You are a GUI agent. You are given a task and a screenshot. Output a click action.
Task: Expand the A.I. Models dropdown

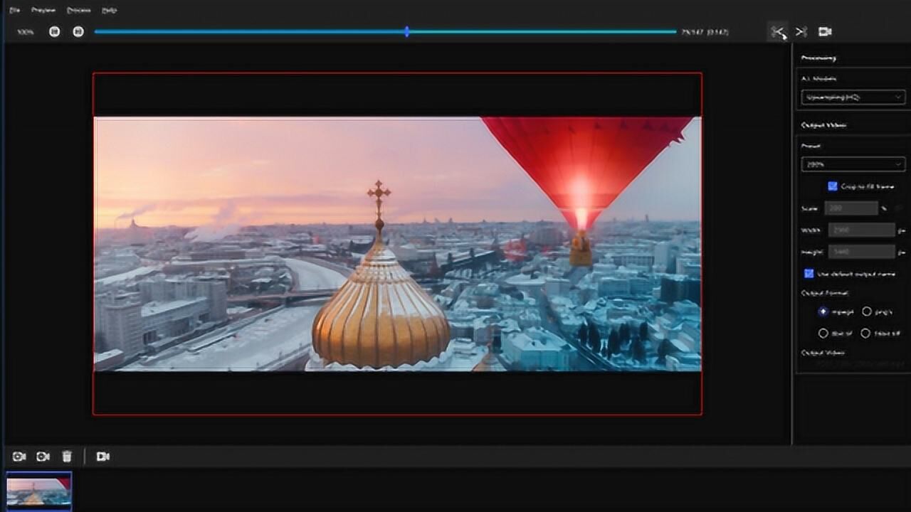[853, 97]
